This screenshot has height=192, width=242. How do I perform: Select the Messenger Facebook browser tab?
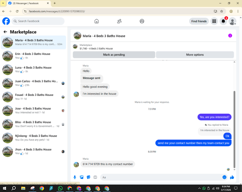(x=29, y=3)
